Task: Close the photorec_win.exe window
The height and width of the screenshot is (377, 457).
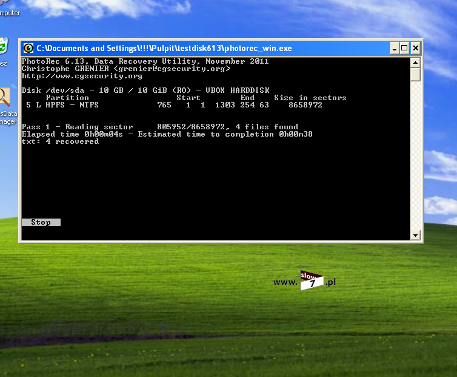Action: [416, 48]
